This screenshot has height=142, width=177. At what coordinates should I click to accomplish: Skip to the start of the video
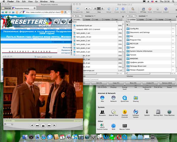pyautogui.click(x=32, y=125)
